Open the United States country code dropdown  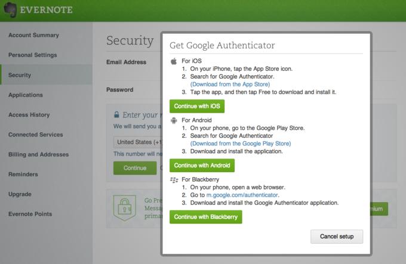click(136, 142)
